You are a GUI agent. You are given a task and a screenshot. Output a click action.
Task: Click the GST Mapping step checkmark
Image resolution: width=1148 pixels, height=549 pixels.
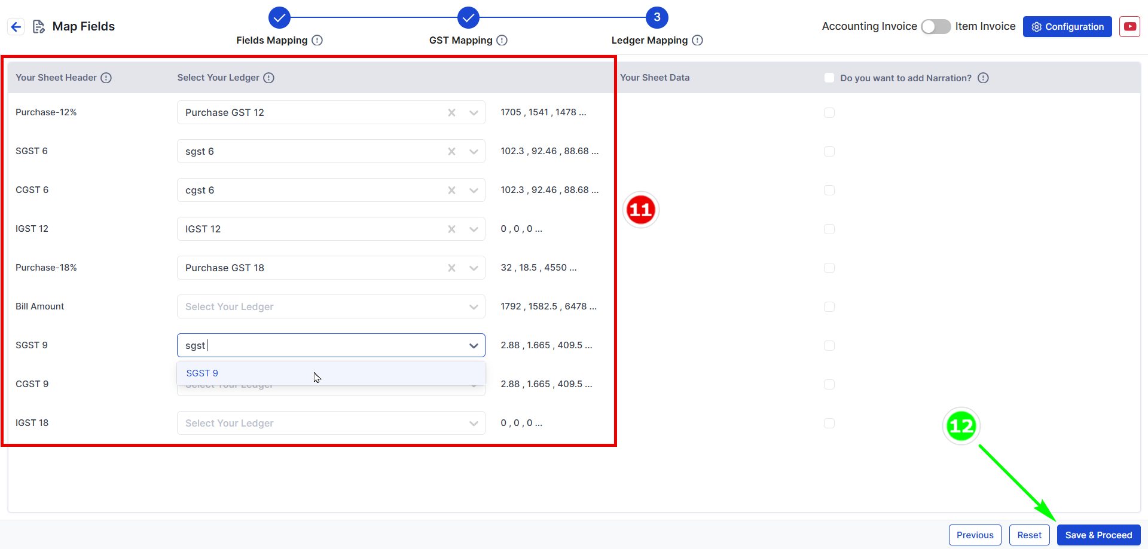click(468, 17)
